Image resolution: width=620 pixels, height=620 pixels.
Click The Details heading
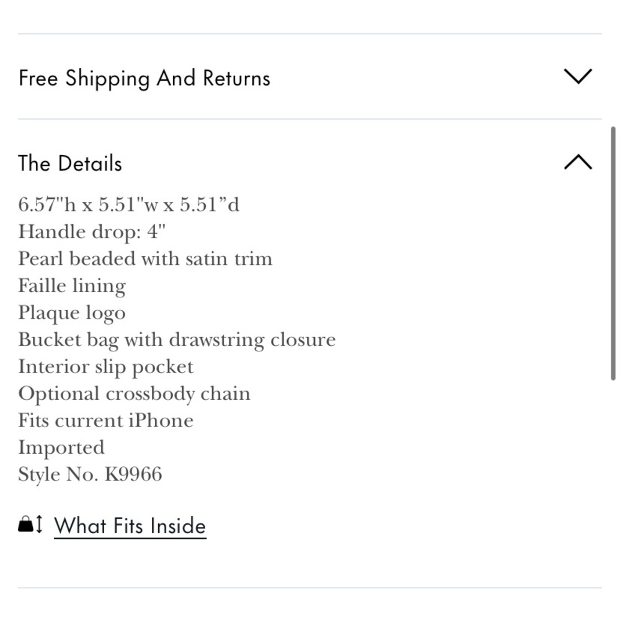pyautogui.click(x=70, y=163)
